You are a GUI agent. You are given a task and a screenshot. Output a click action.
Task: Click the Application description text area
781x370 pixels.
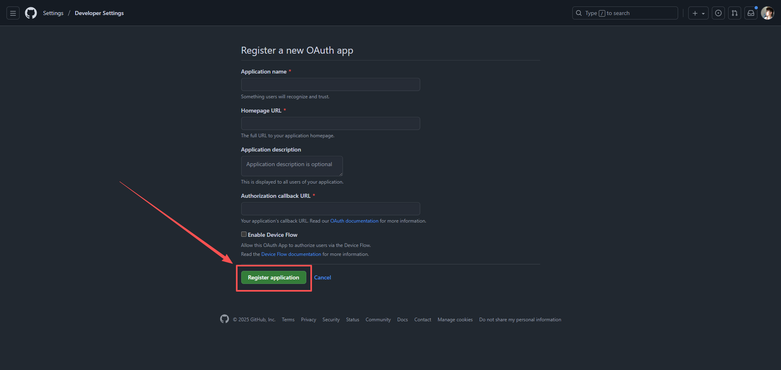292,166
